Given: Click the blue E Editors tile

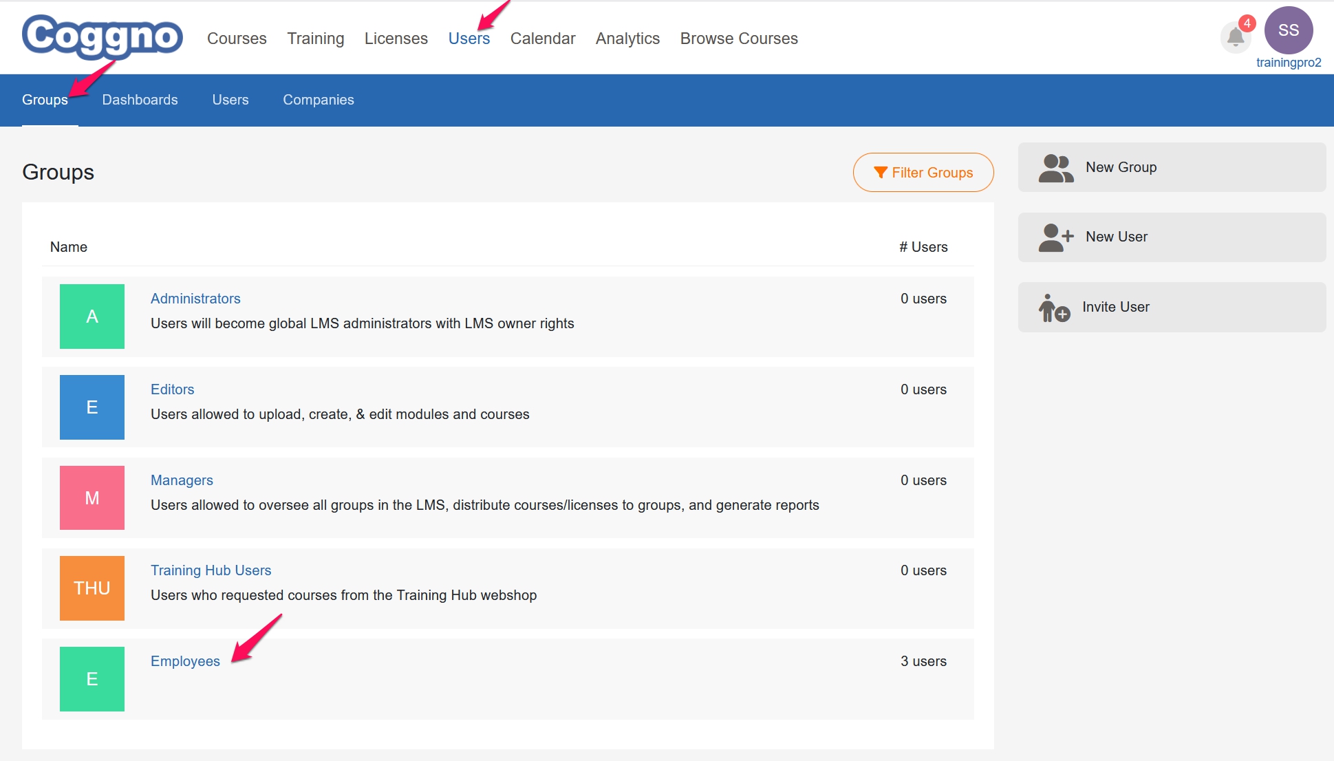Looking at the screenshot, I should pyautogui.click(x=92, y=407).
